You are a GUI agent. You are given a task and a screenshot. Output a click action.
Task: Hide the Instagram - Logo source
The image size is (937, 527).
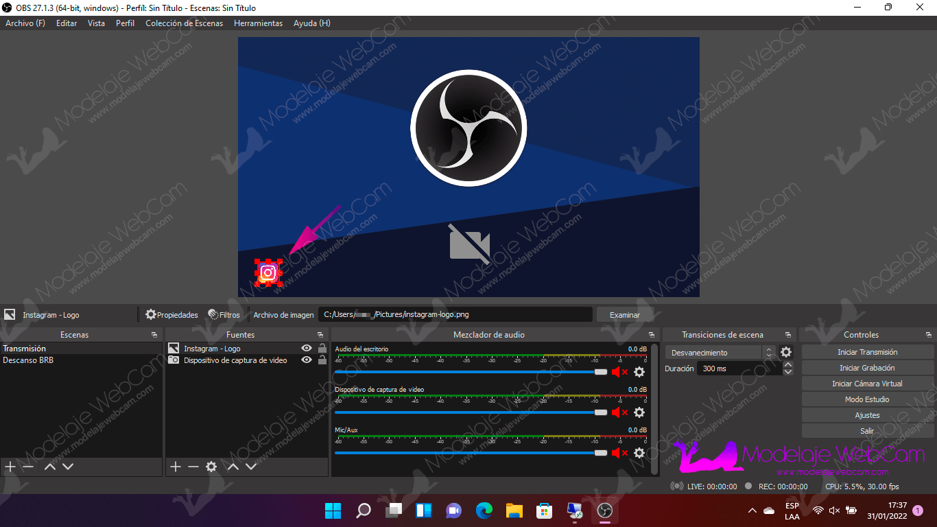click(x=307, y=349)
